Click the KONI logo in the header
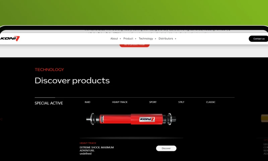 [x=10, y=39]
